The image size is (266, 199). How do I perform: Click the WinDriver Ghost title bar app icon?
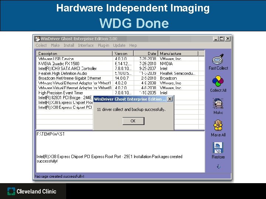coord(37,39)
